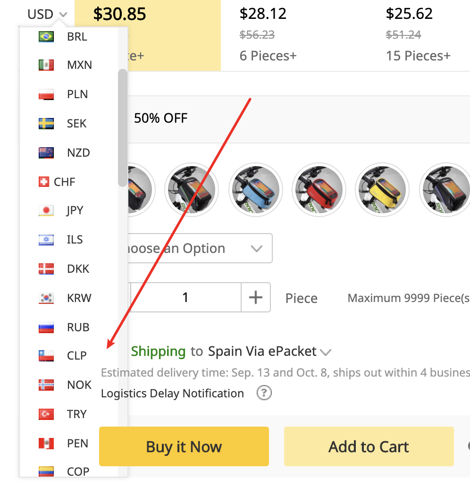Click the Add to Cart button

point(369,446)
